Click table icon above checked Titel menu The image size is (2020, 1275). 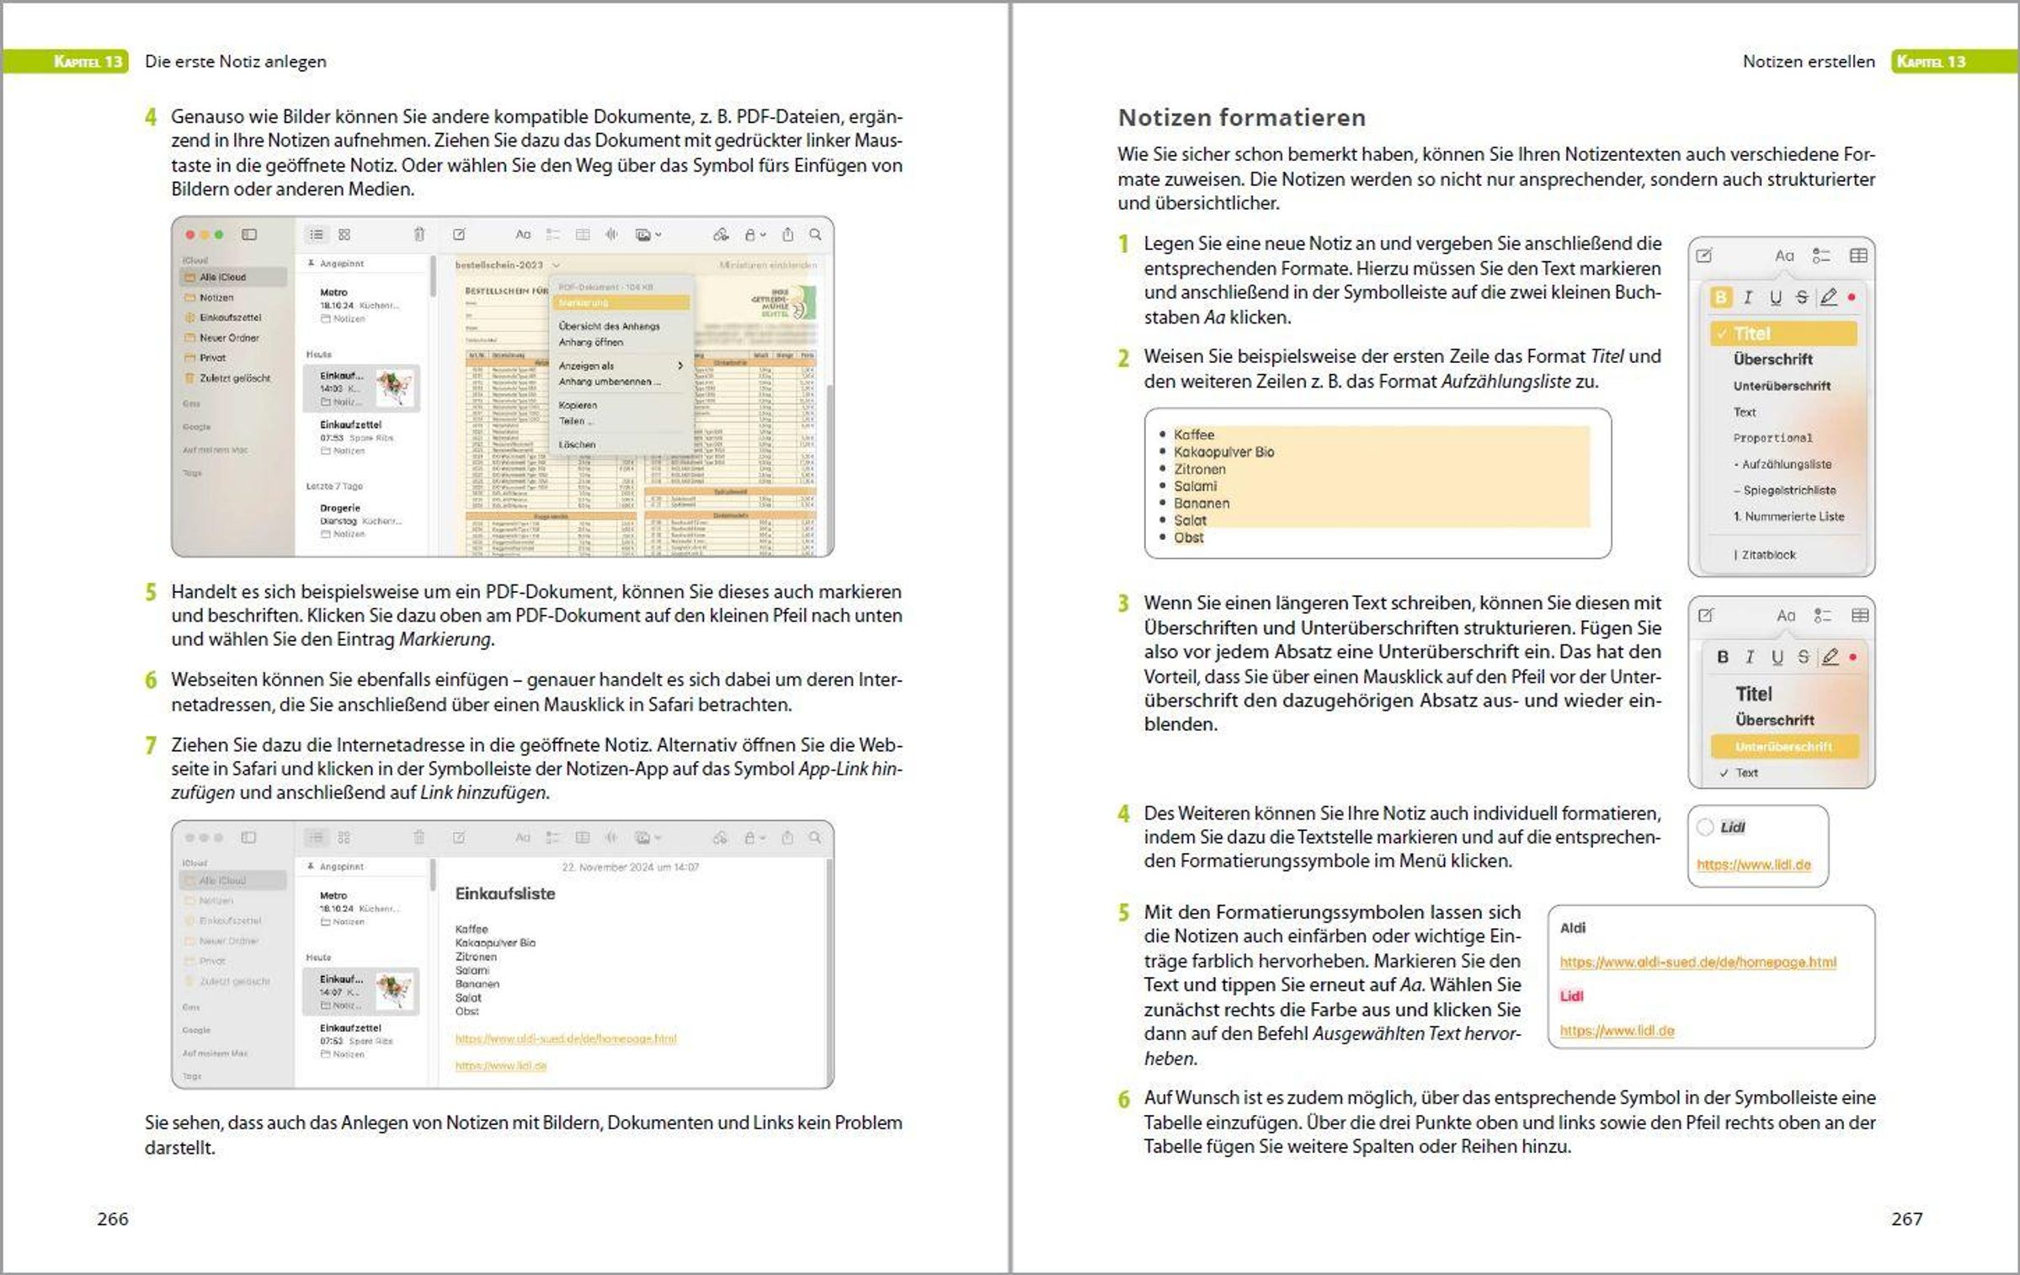(1858, 256)
